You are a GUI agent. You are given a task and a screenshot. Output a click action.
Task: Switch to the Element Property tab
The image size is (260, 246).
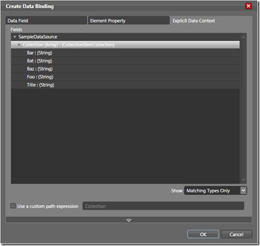(x=129, y=20)
